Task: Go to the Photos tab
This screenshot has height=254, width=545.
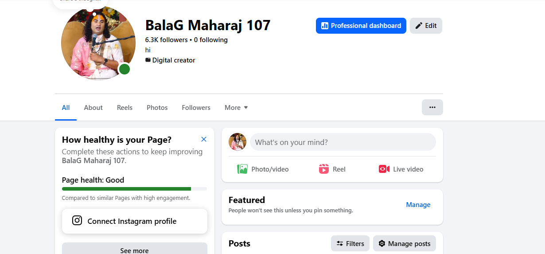Action: (157, 107)
